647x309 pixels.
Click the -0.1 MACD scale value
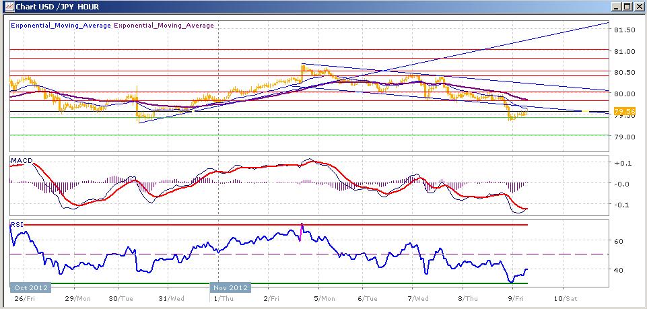point(622,205)
